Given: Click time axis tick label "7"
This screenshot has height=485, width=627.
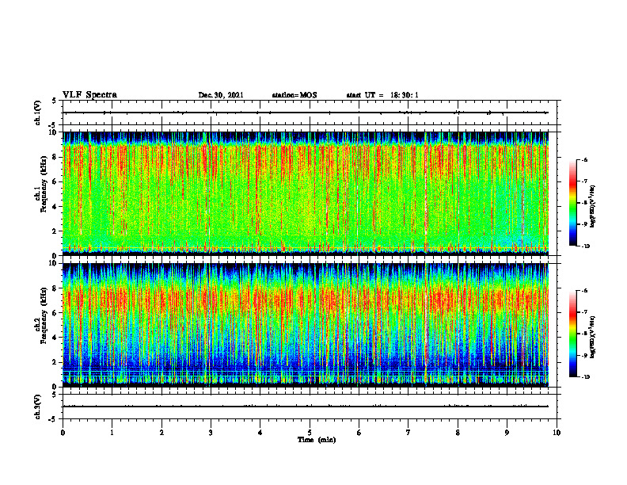Looking at the screenshot, I should [x=408, y=433].
